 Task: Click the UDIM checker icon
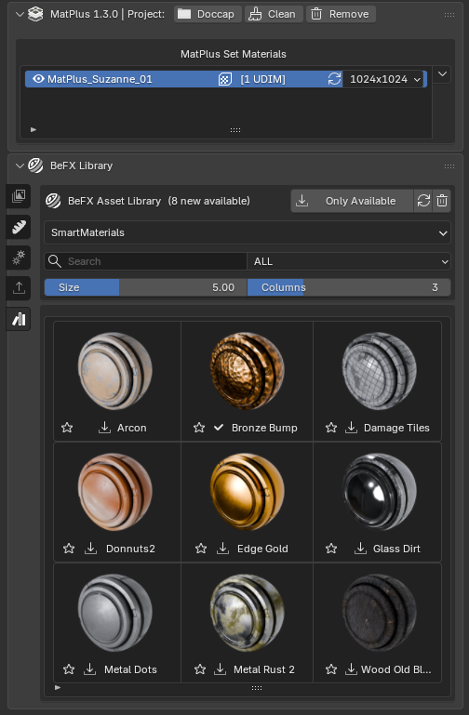click(x=224, y=79)
